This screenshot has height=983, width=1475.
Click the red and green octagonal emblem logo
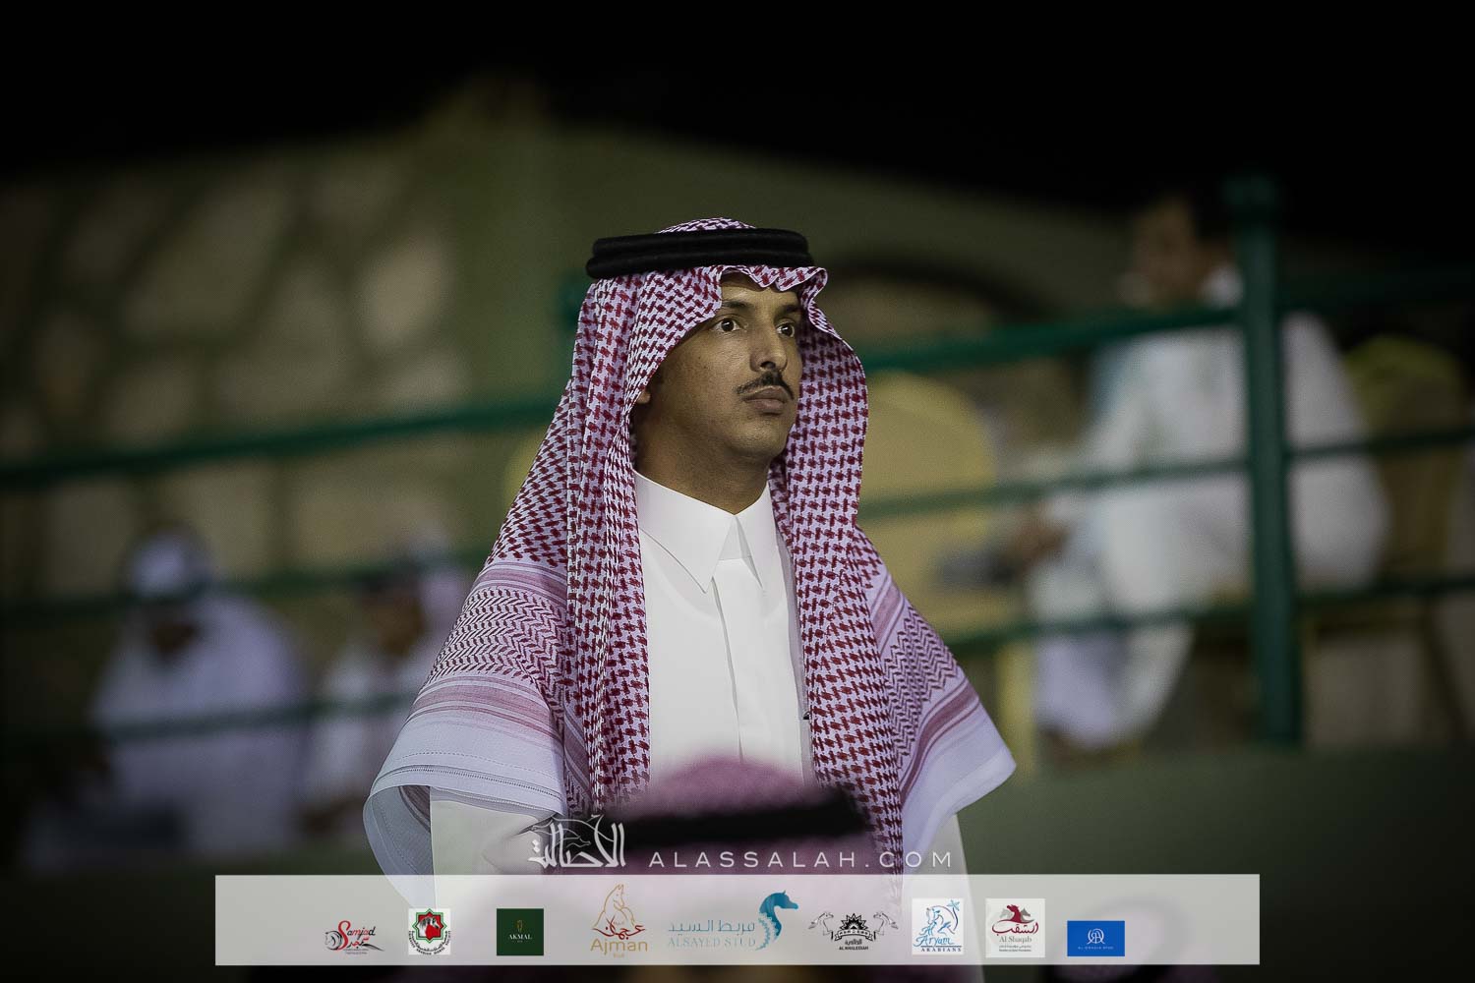click(429, 931)
